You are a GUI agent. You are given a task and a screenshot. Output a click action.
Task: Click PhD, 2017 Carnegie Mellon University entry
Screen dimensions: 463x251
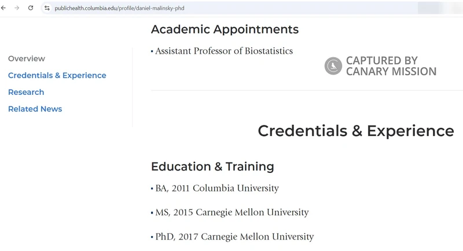tap(234, 237)
